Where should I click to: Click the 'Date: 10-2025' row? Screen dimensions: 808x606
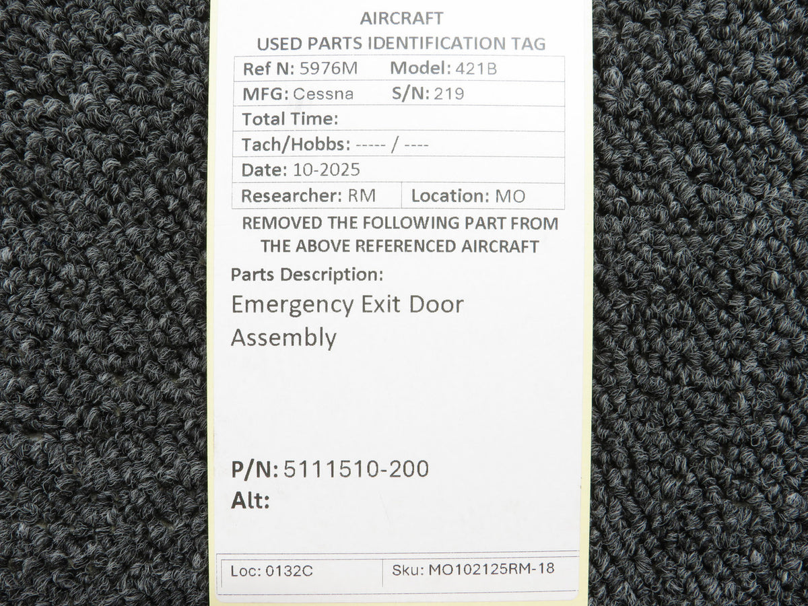click(399, 170)
